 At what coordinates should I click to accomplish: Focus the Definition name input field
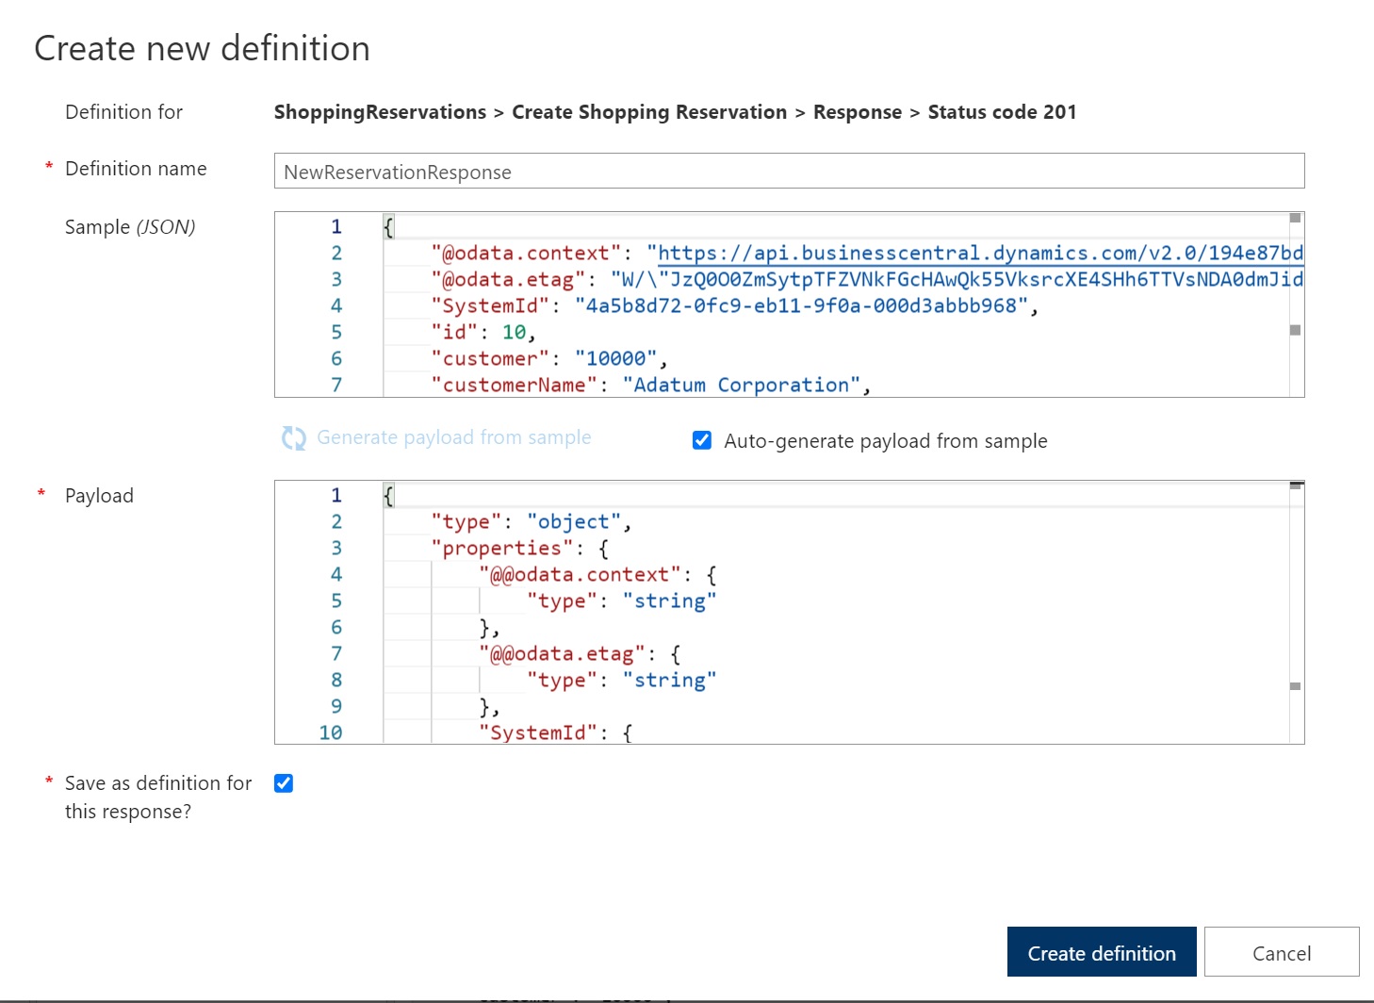click(788, 172)
